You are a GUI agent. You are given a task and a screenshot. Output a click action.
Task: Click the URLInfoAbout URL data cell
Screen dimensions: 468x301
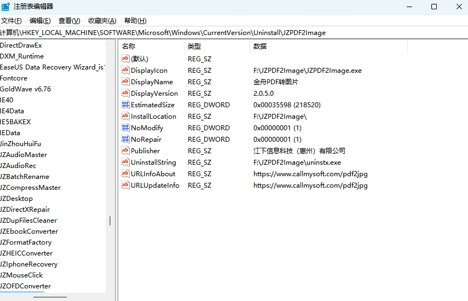[310, 174]
